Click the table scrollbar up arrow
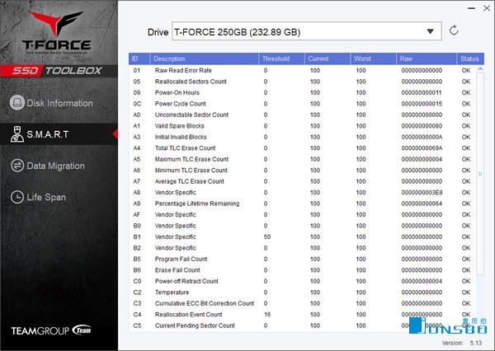 pos(480,68)
